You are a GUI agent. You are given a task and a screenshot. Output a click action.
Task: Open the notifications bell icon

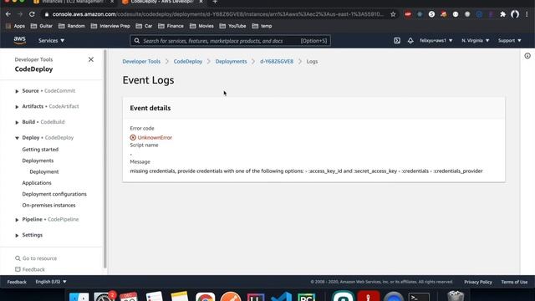coord(410,41)
